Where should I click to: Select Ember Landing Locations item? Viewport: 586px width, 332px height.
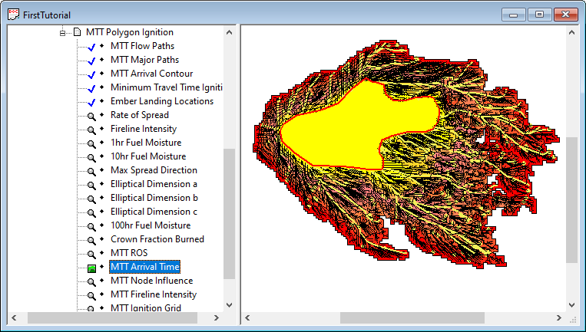pyautogui.click(x=162, y=101)
